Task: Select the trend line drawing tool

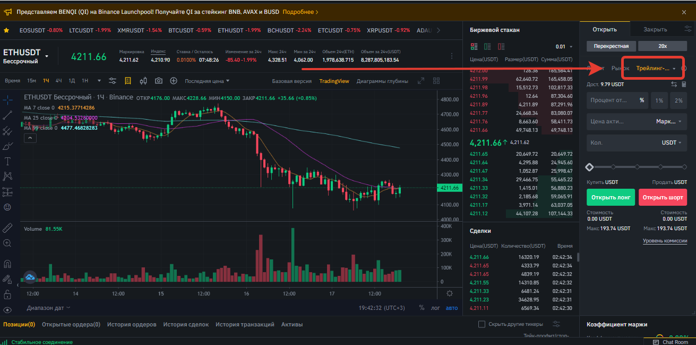Action: (8, 115)
